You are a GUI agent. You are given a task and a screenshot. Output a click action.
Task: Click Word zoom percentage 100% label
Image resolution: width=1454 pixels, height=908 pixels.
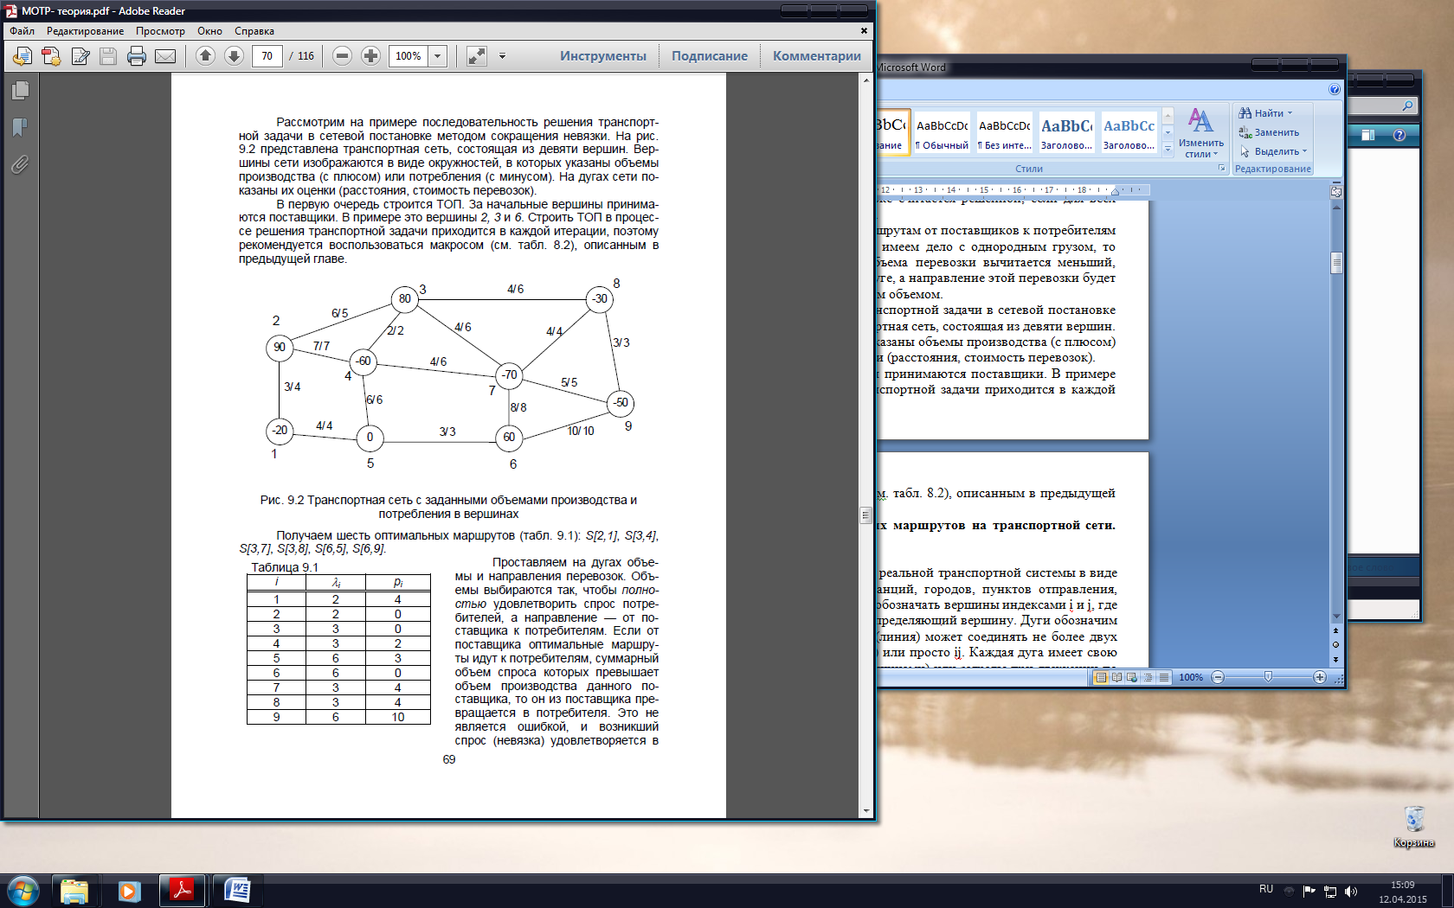click(x=1191, y=677)
